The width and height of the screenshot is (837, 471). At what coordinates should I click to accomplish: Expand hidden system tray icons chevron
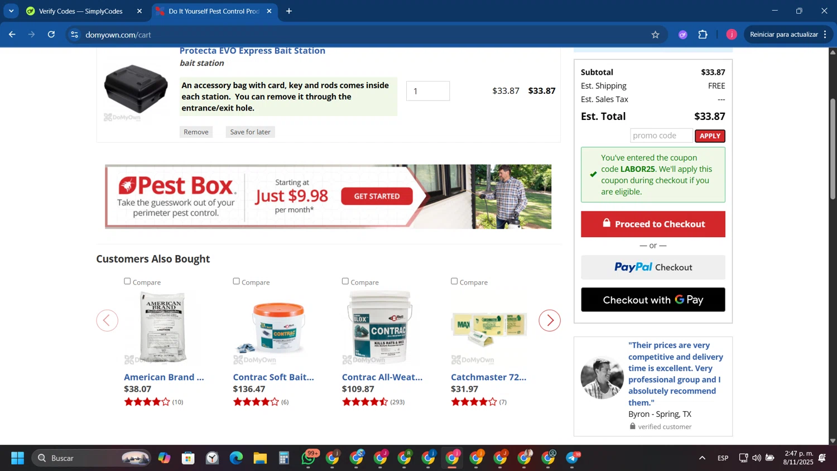point(702,458)
